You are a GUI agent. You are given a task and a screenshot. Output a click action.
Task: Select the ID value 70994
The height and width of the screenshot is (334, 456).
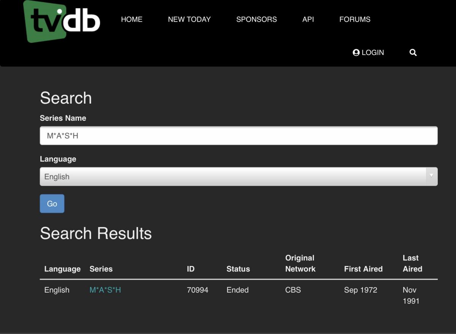click(198, 290)
